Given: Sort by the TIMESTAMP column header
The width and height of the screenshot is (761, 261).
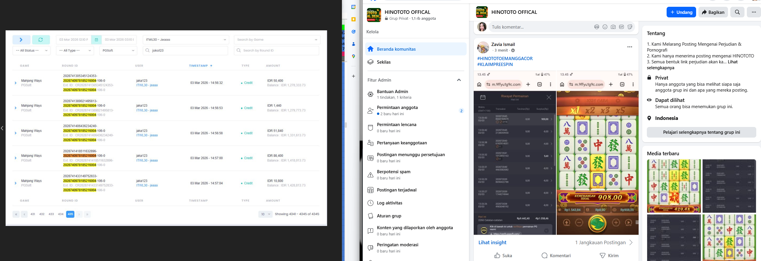Looking at the screenshot, I should click(x=201, y=66).
